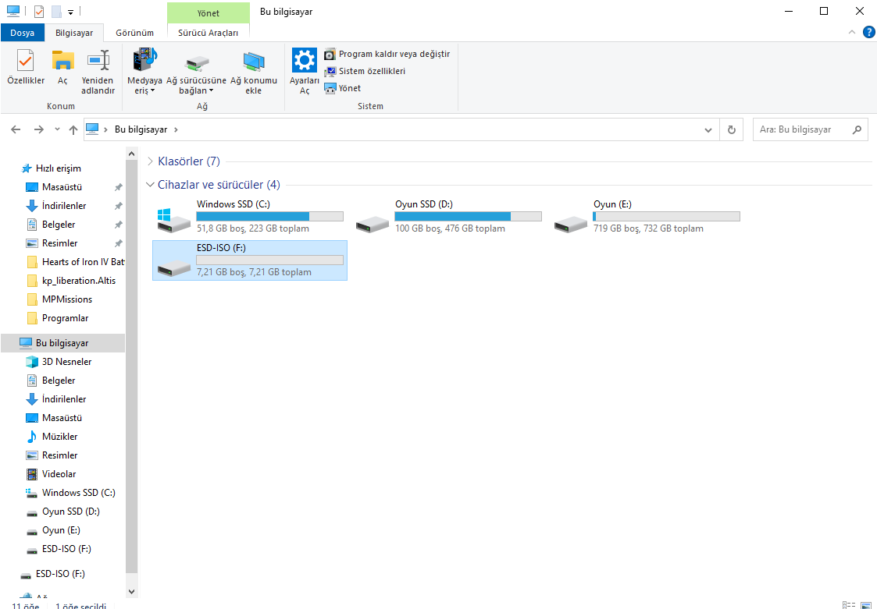
Task: Collapse Cihazlar ve sürücüler (4) group
Action: click(150, 185)
